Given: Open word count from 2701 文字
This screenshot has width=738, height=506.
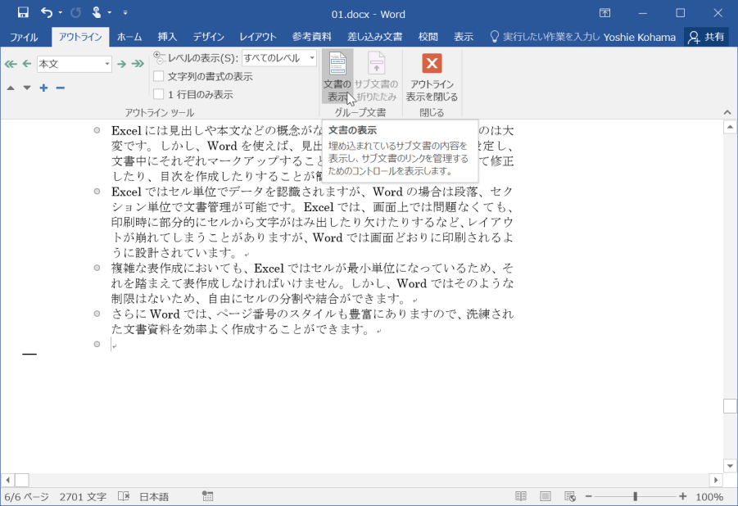Looking at the screenshot, I should pos(83,497).
